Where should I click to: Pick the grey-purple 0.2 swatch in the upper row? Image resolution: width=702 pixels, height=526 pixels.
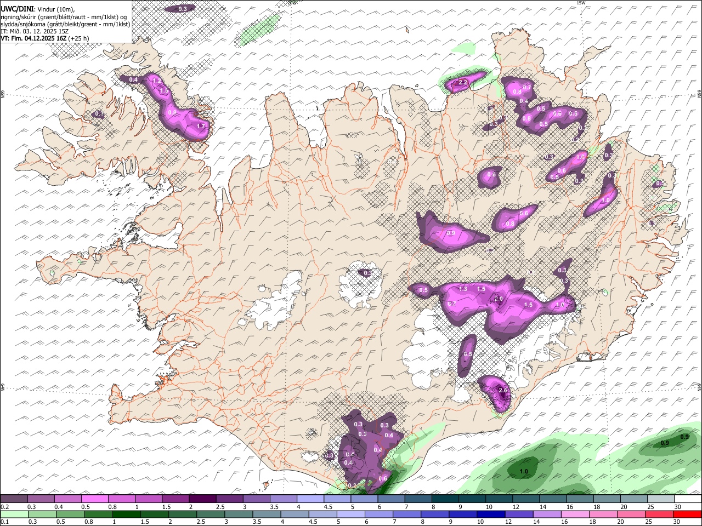point(14,499)
